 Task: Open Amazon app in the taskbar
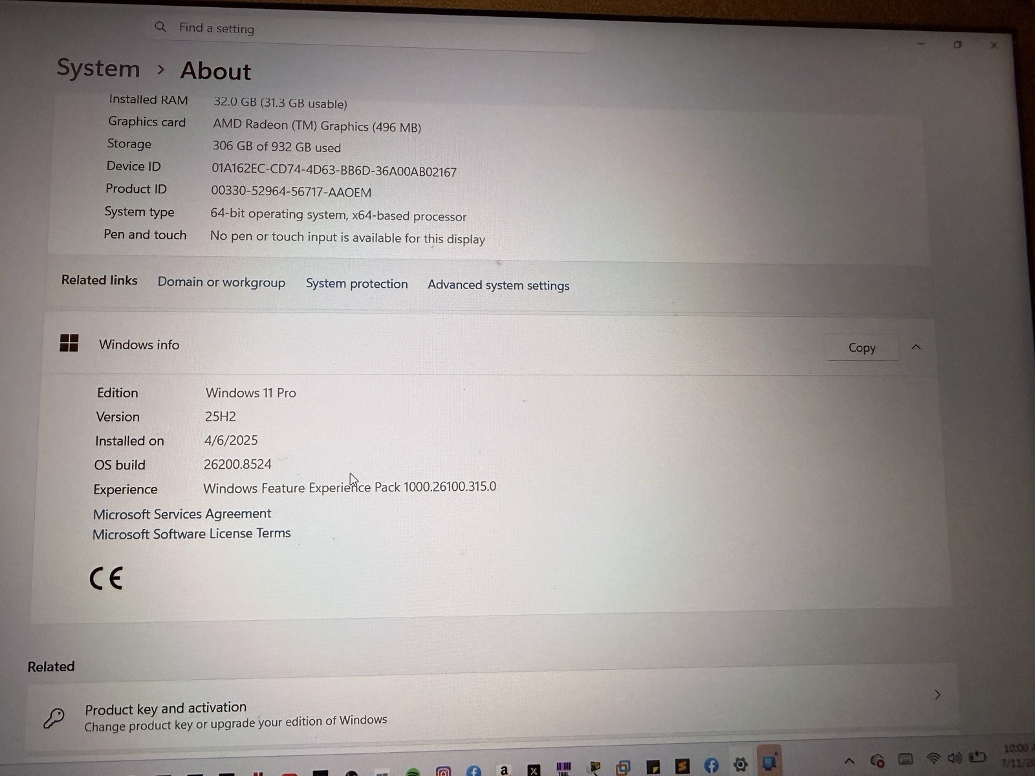[x=504, y=770]
